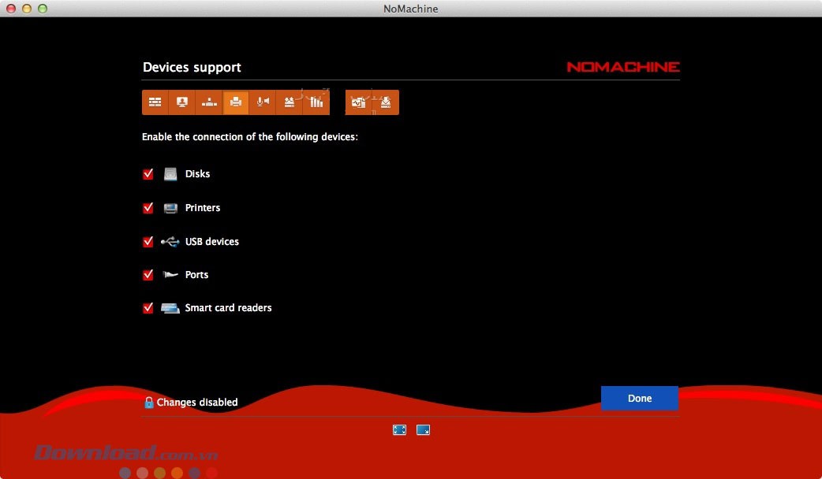Select the printer devices toolbar icon
This screenshot has height=479, width=822.
[236, 102]
